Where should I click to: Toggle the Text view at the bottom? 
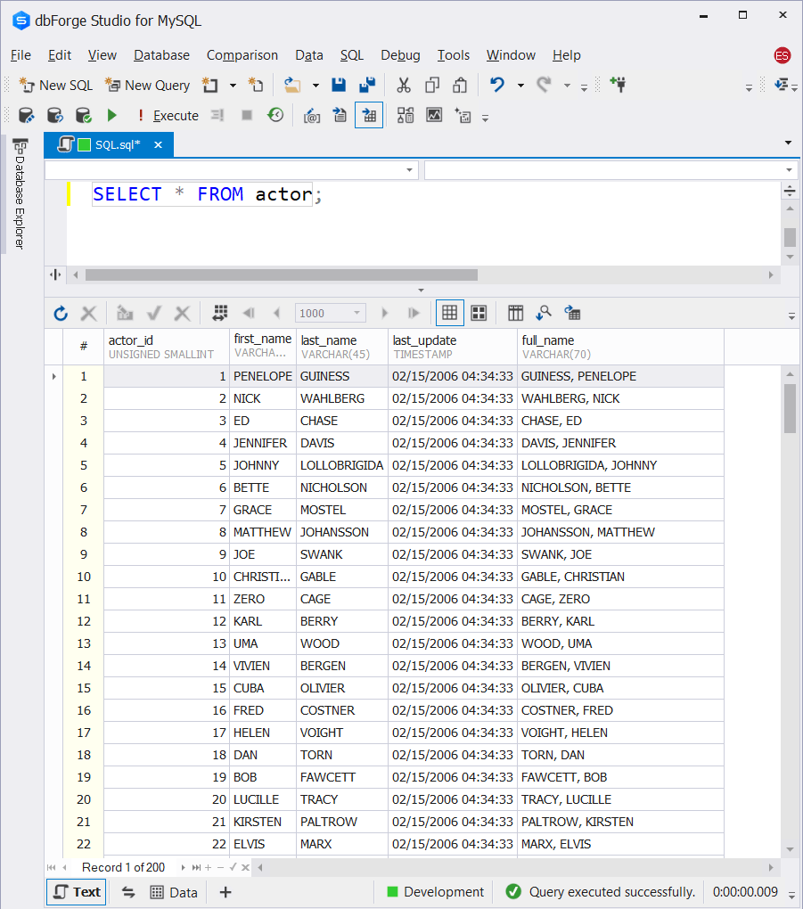pos(77,892)
